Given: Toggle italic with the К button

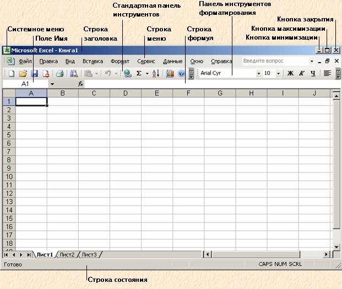Looking at the screenshot, I should point(302,73).
